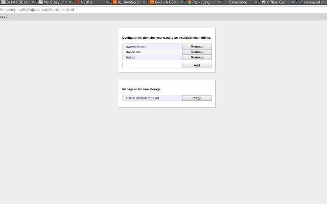Click the Packaging tab Chrome favicon
The width and height of the screenshot is (327, 204).
[x=190, y=2]
